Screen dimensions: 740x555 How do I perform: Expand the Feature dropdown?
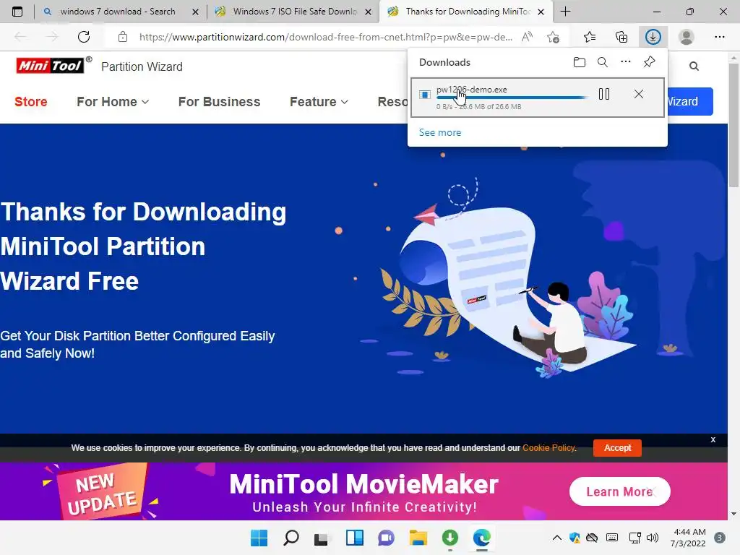click(x=319, y=101)
